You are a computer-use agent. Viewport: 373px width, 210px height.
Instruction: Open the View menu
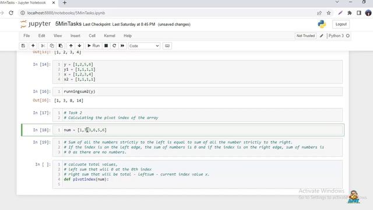(58, 36)
